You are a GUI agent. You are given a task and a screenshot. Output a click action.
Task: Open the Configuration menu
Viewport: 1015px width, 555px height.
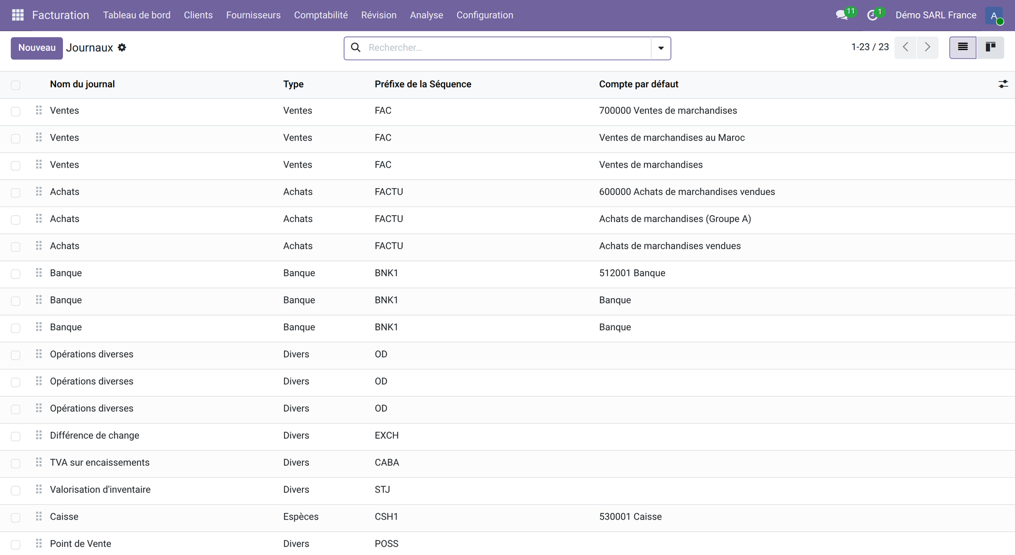pos(485,15)
